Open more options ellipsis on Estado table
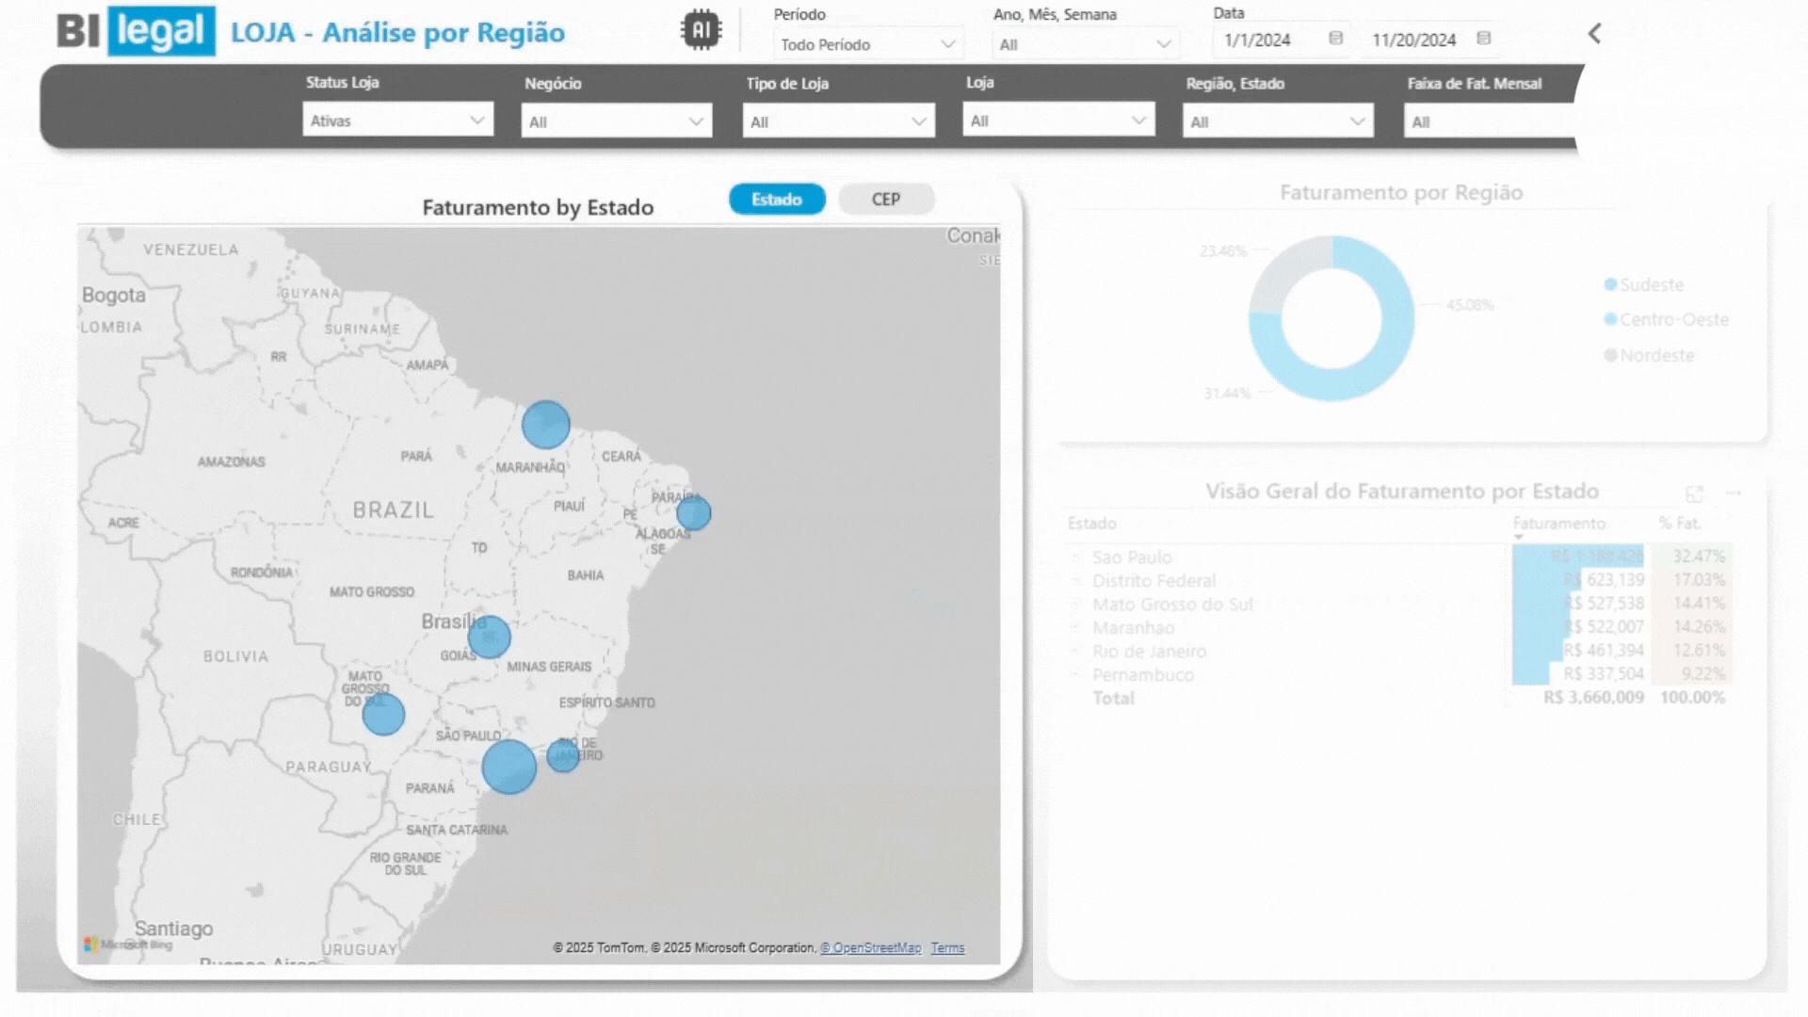1808x1017 pixels. (1734, 492)
